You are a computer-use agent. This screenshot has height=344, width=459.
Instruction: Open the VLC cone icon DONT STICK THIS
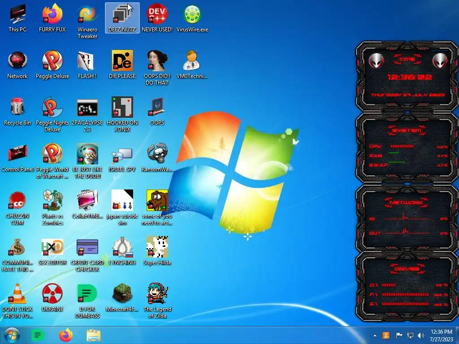coord(17,301)
